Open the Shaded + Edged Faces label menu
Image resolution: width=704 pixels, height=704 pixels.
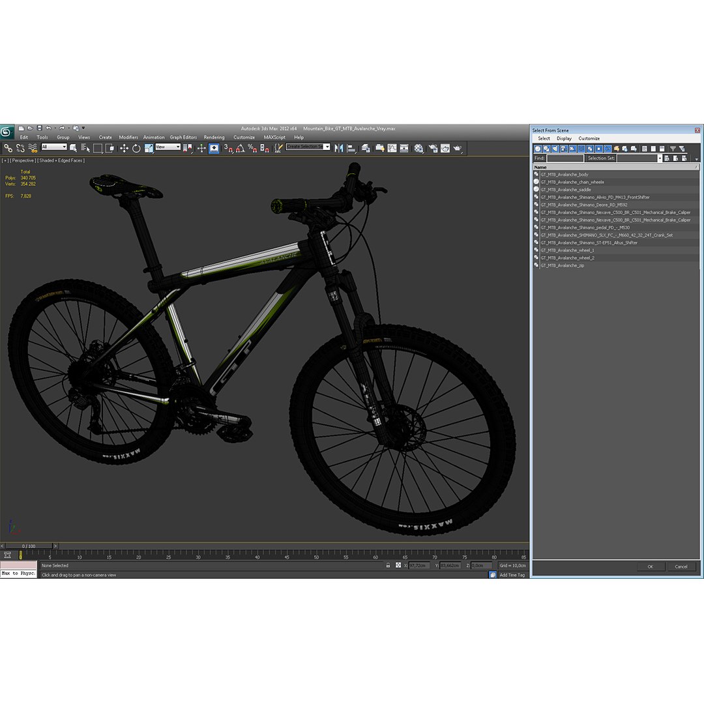point(61,160)
